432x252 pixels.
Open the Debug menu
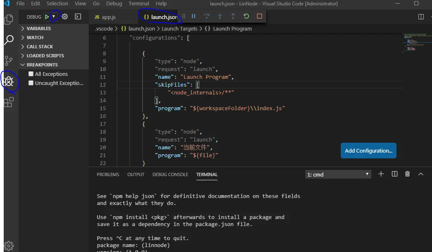(x=114, y=4)
